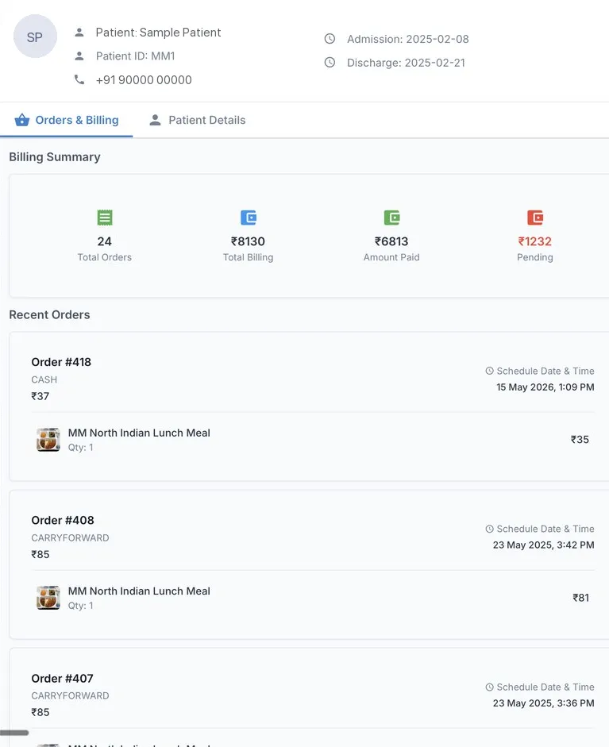Screen dimensions: 609x747
Task: Click the Billing Summary heading
Action: click(55, 156)
